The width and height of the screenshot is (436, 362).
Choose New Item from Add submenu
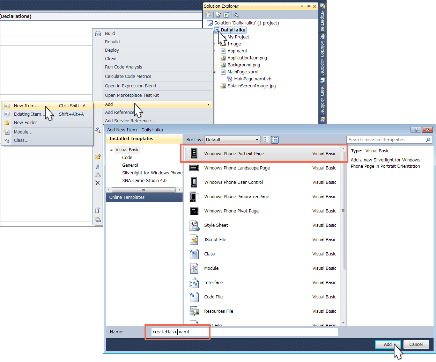coord(47,106)
